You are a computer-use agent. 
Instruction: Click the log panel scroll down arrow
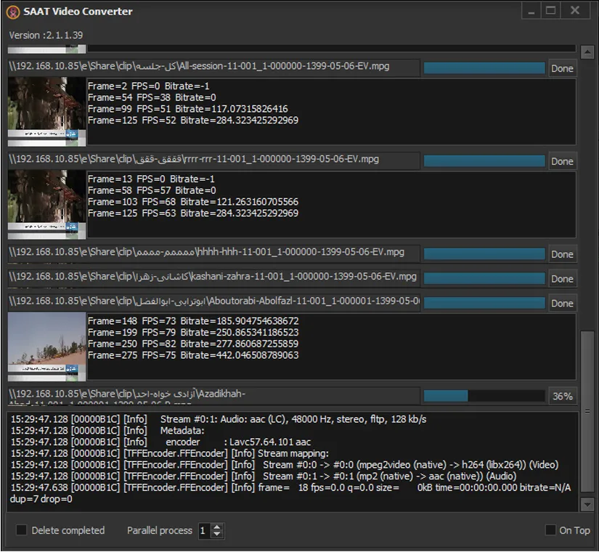pyautogui.click(x=587, y=505)
